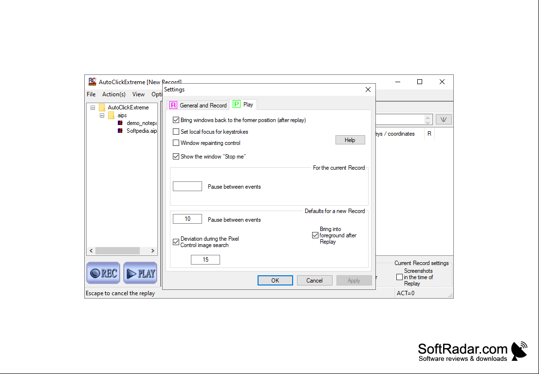Click the R column header in main window

tap(429, 134)
